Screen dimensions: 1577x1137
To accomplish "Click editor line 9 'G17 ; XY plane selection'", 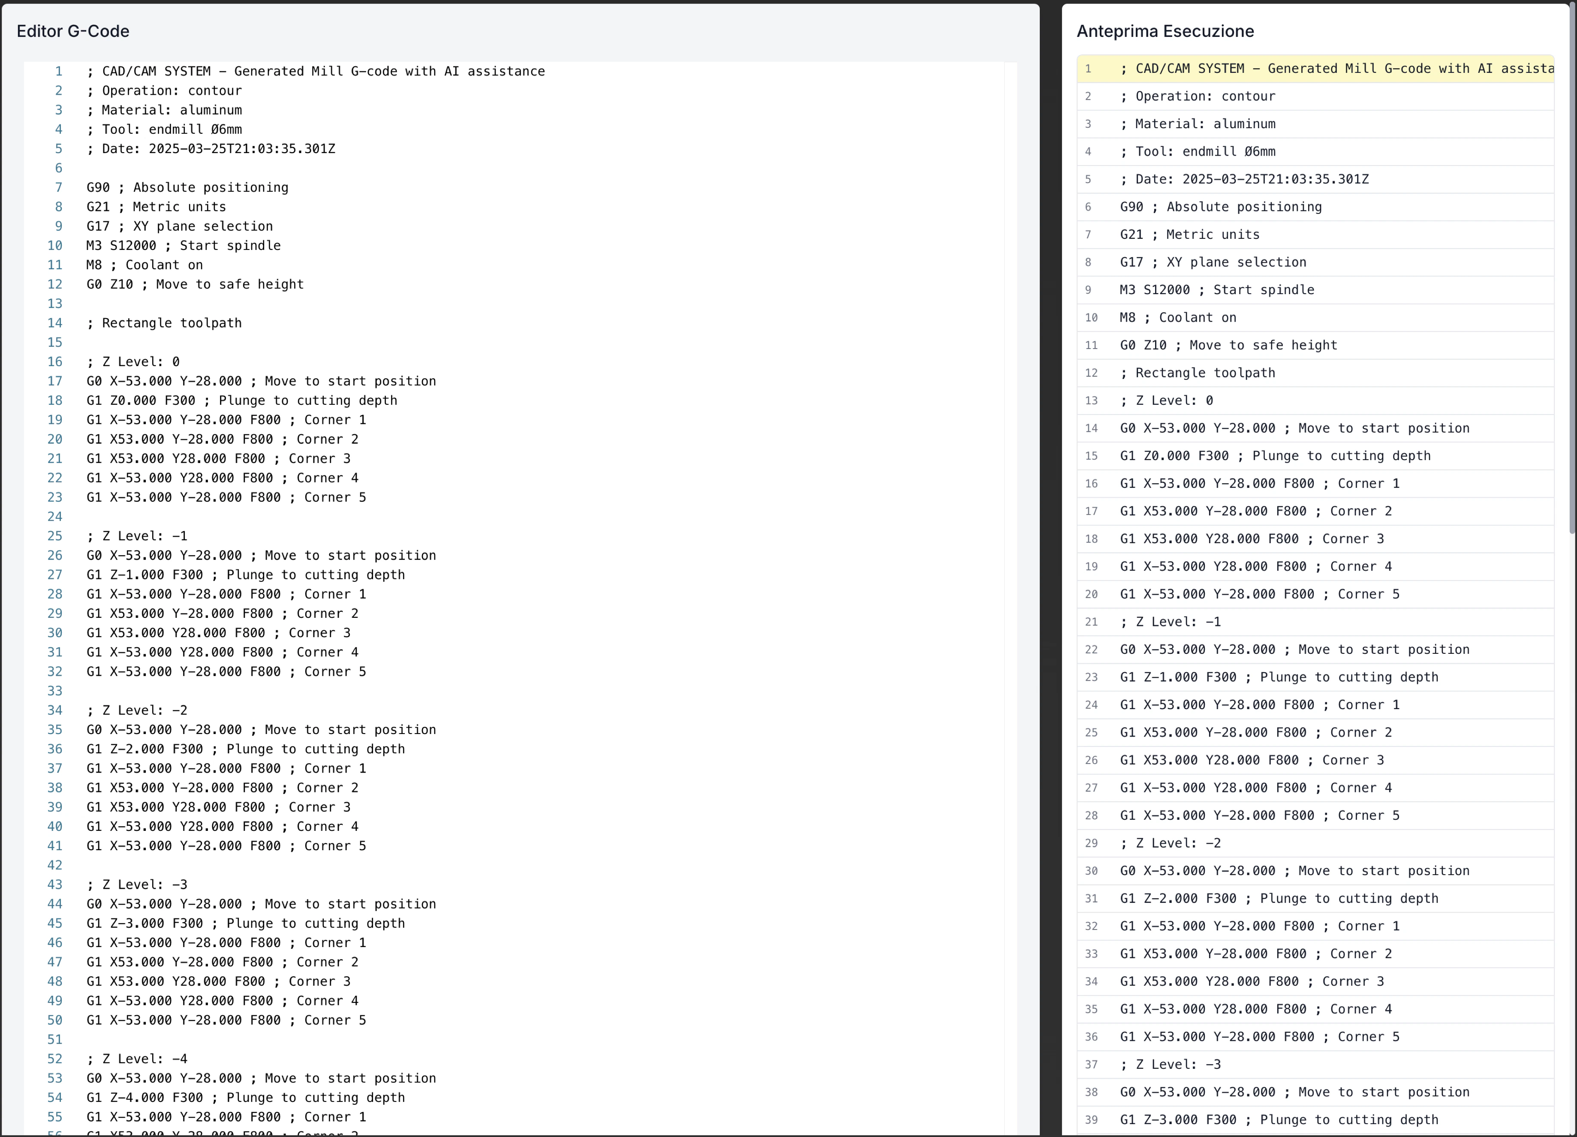I will click(x=179, y=226).
